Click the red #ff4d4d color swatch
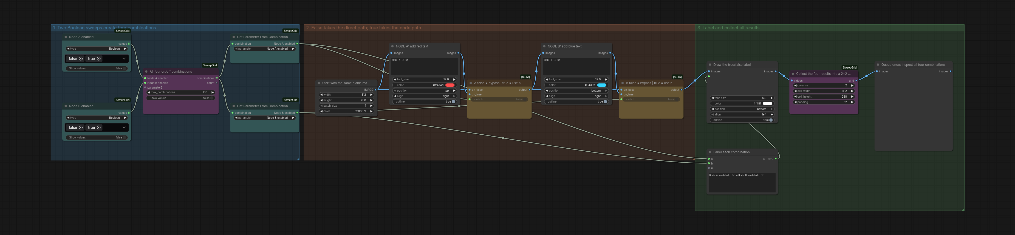Image resolution: width=1015 pixels, height=235 pixels. point(450,85)
